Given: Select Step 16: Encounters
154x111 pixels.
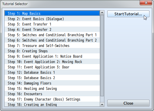Looking at the screenshot, I should [52, 94].
